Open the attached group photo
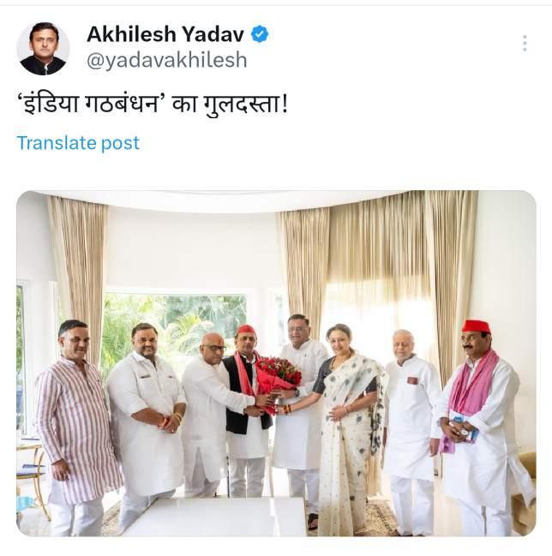This screenshot has width=552, height=556. pos(276,363)
